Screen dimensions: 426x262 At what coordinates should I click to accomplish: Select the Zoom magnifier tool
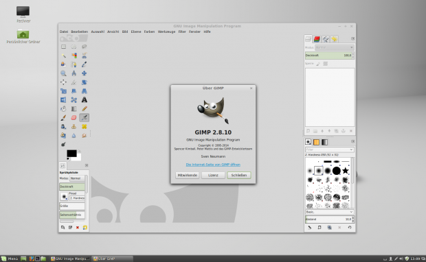coord(63,73)
